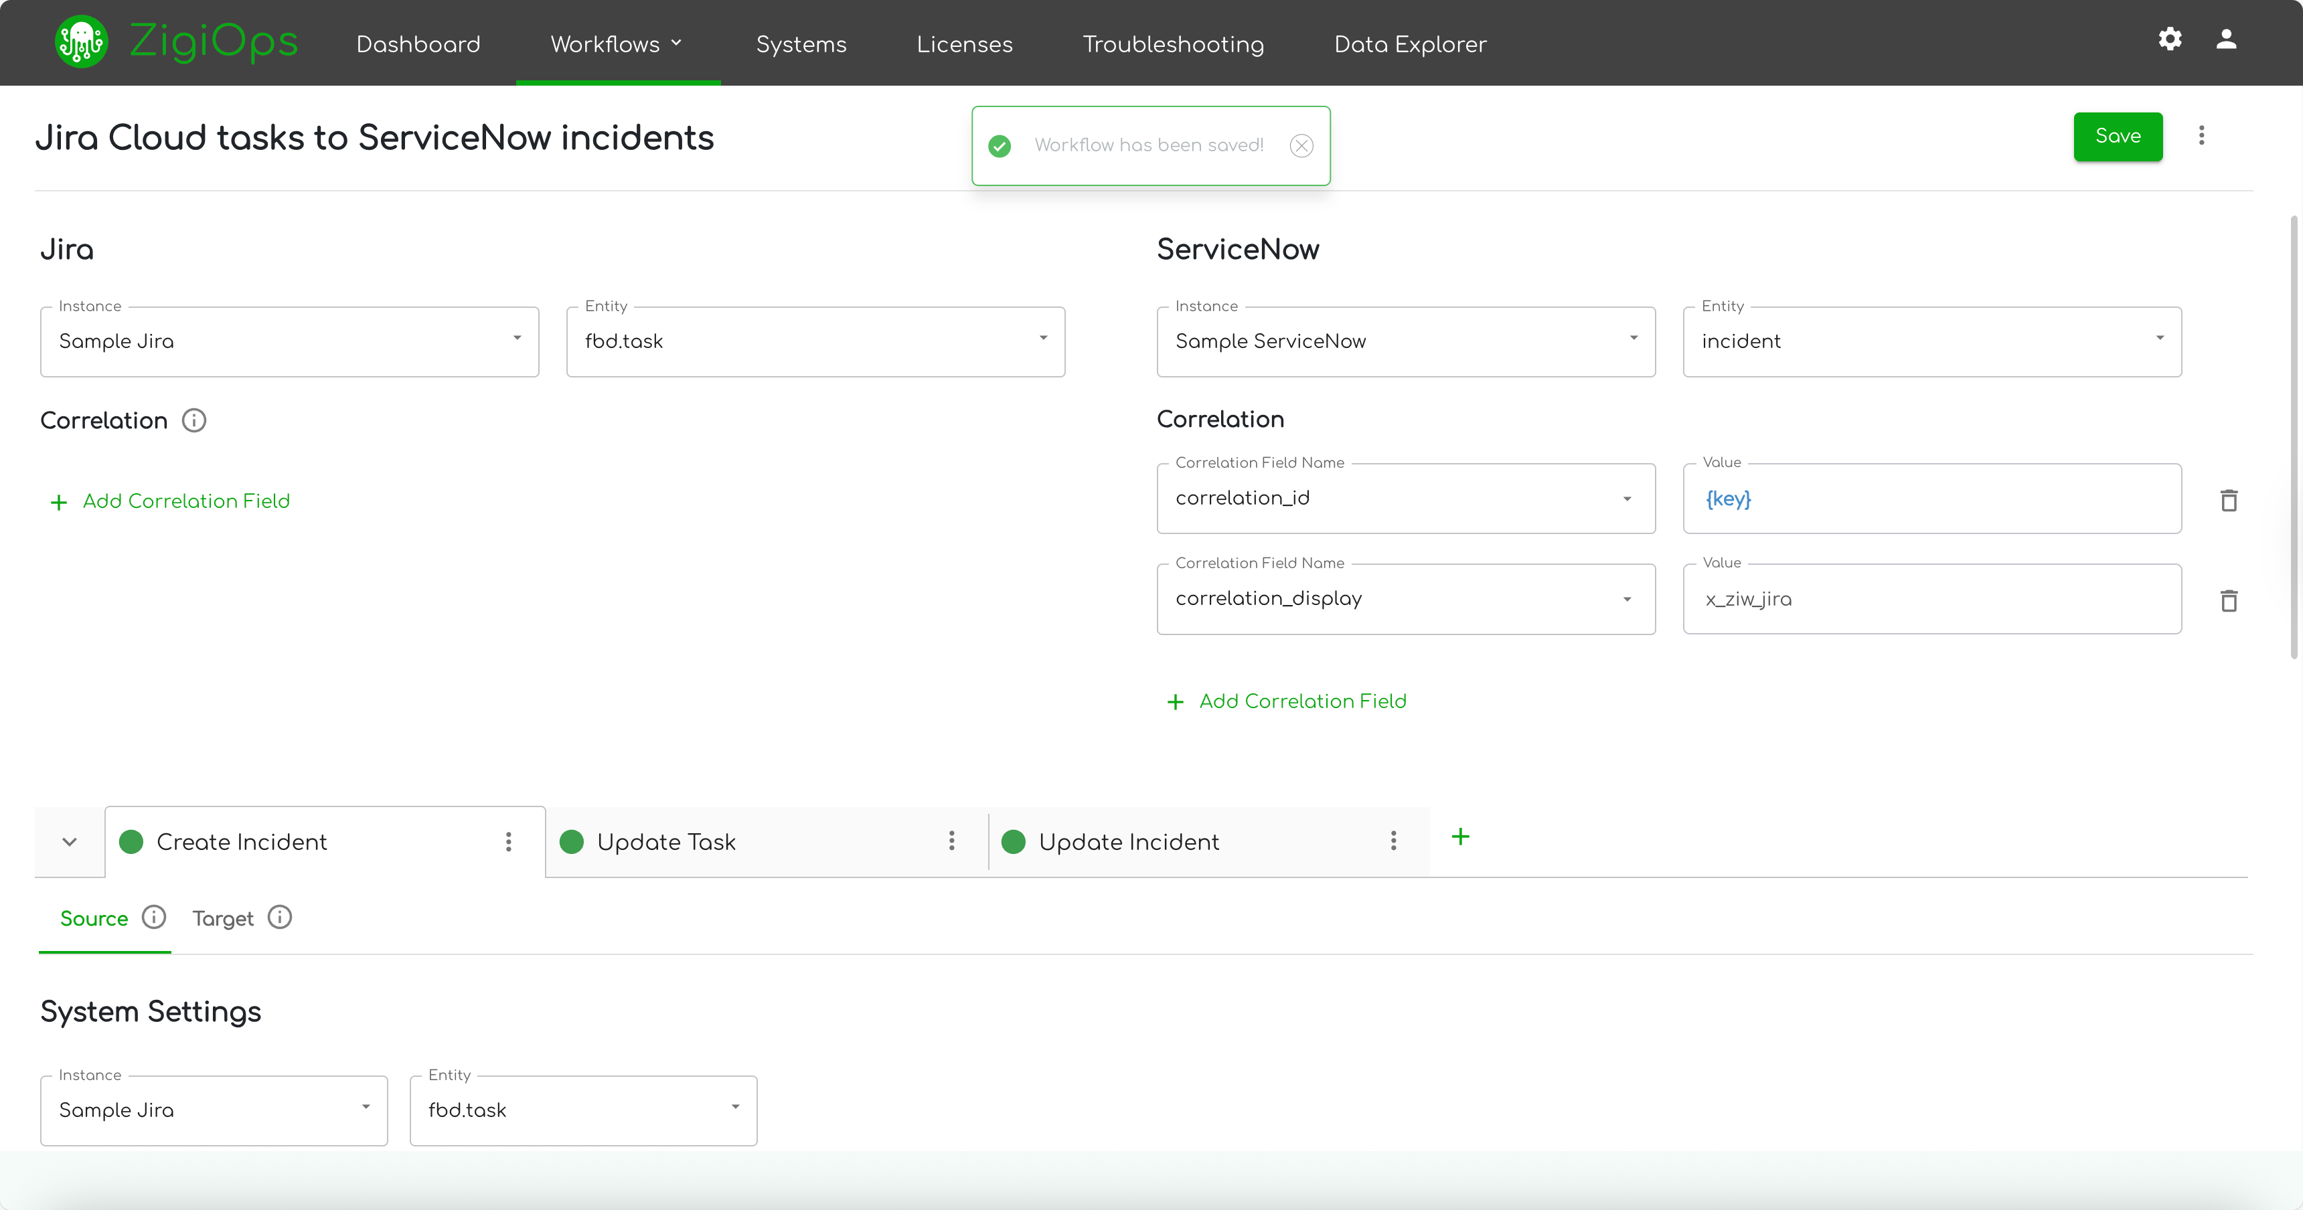Image resolution: width=2303 pixels, height=1210 pixels.
Task: Collapse the actions section with the chevron
Action: point(70,842)
